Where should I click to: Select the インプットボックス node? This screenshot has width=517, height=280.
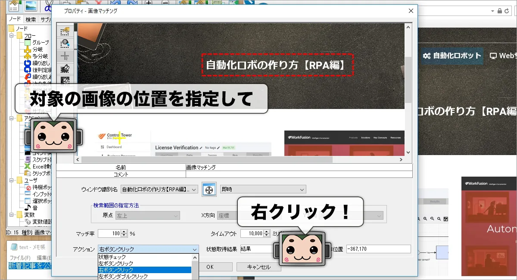click(38, 194)
